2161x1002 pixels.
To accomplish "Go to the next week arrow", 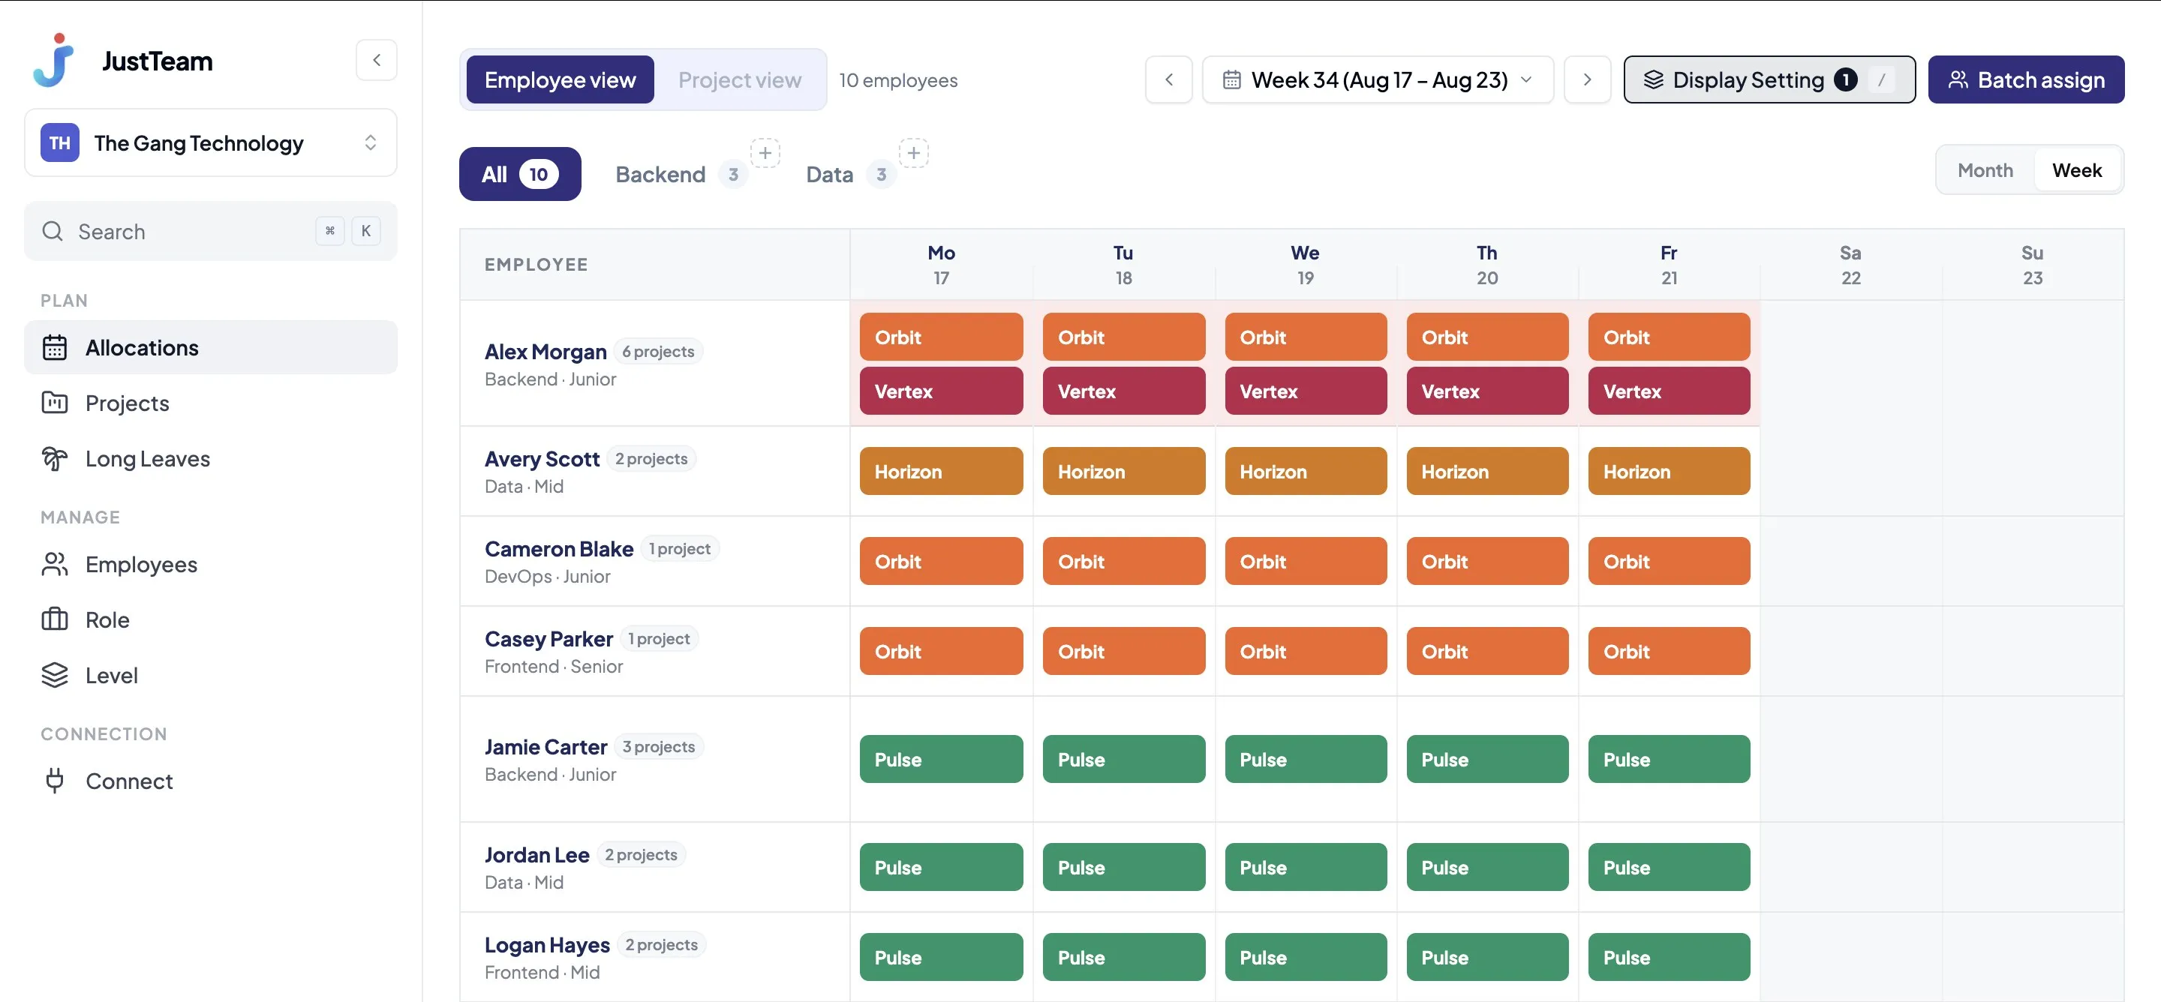I will tap(1586, 79).
